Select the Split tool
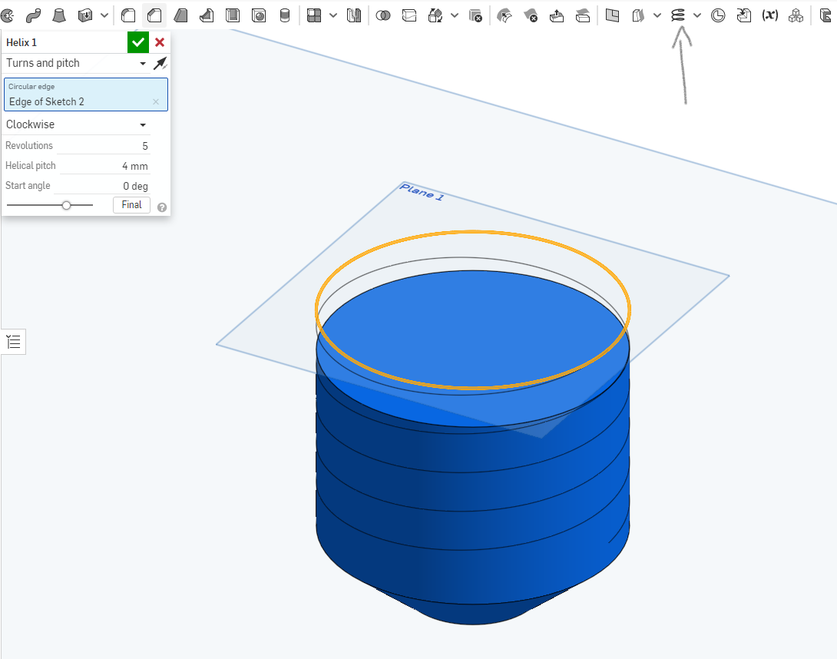837x659 pixels. [x=409, y=15]
